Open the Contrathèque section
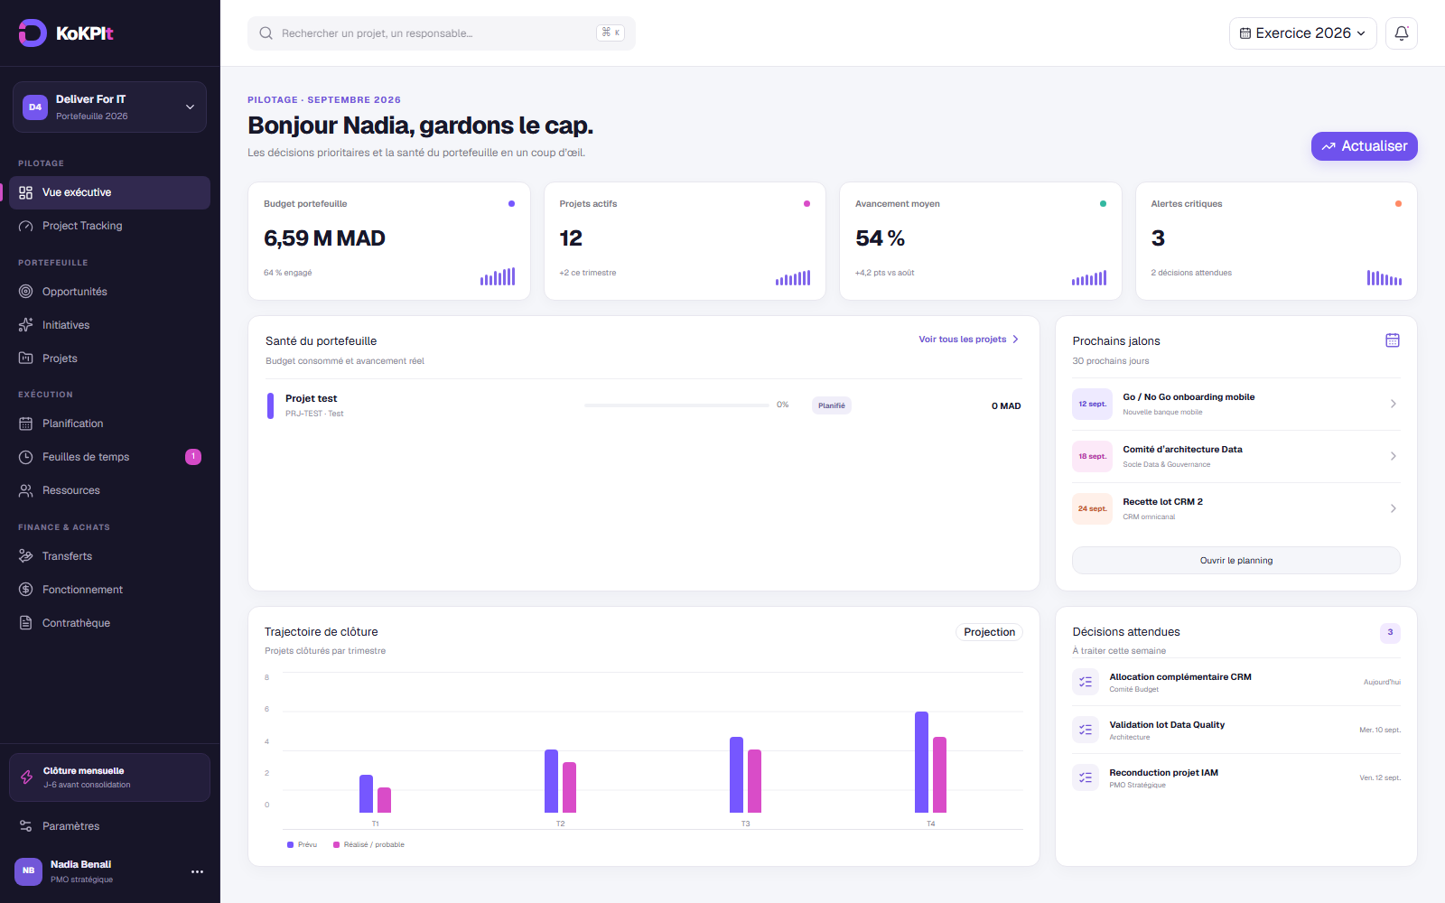Screen dimensions: 1445x903 109,623
